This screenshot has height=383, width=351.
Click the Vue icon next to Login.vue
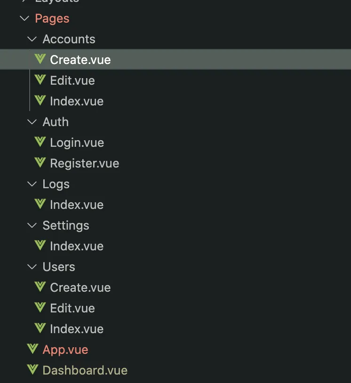pyautogui.click(x=40, y=143)
